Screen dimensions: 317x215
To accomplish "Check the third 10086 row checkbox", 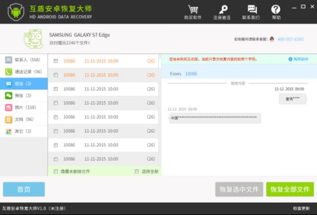I will (x=56, y=89).
